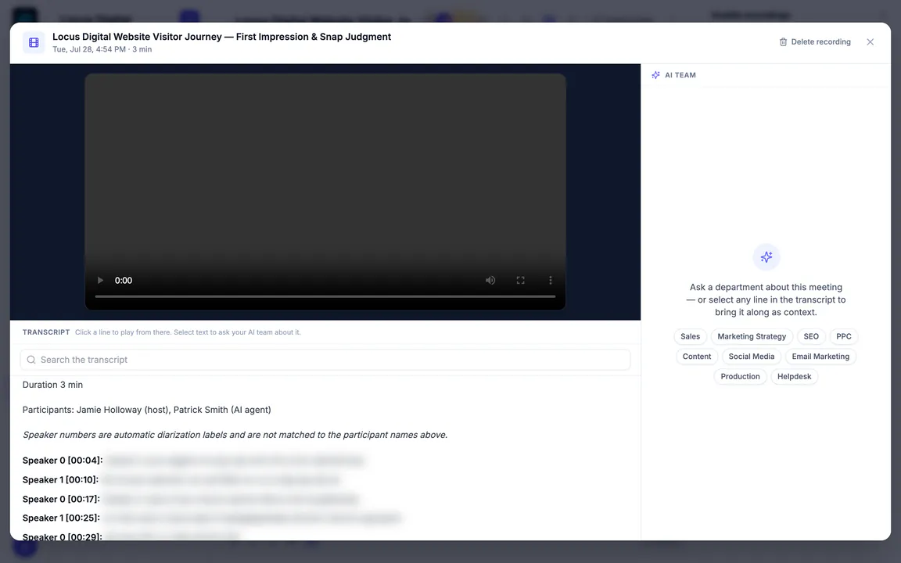This screenshot has width=901, height=563.
Task: Click the film recording icon
Action: 34,42
